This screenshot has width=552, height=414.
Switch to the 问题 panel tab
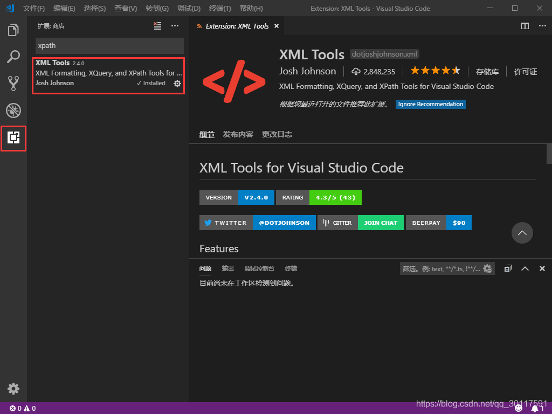click(205, 268)
